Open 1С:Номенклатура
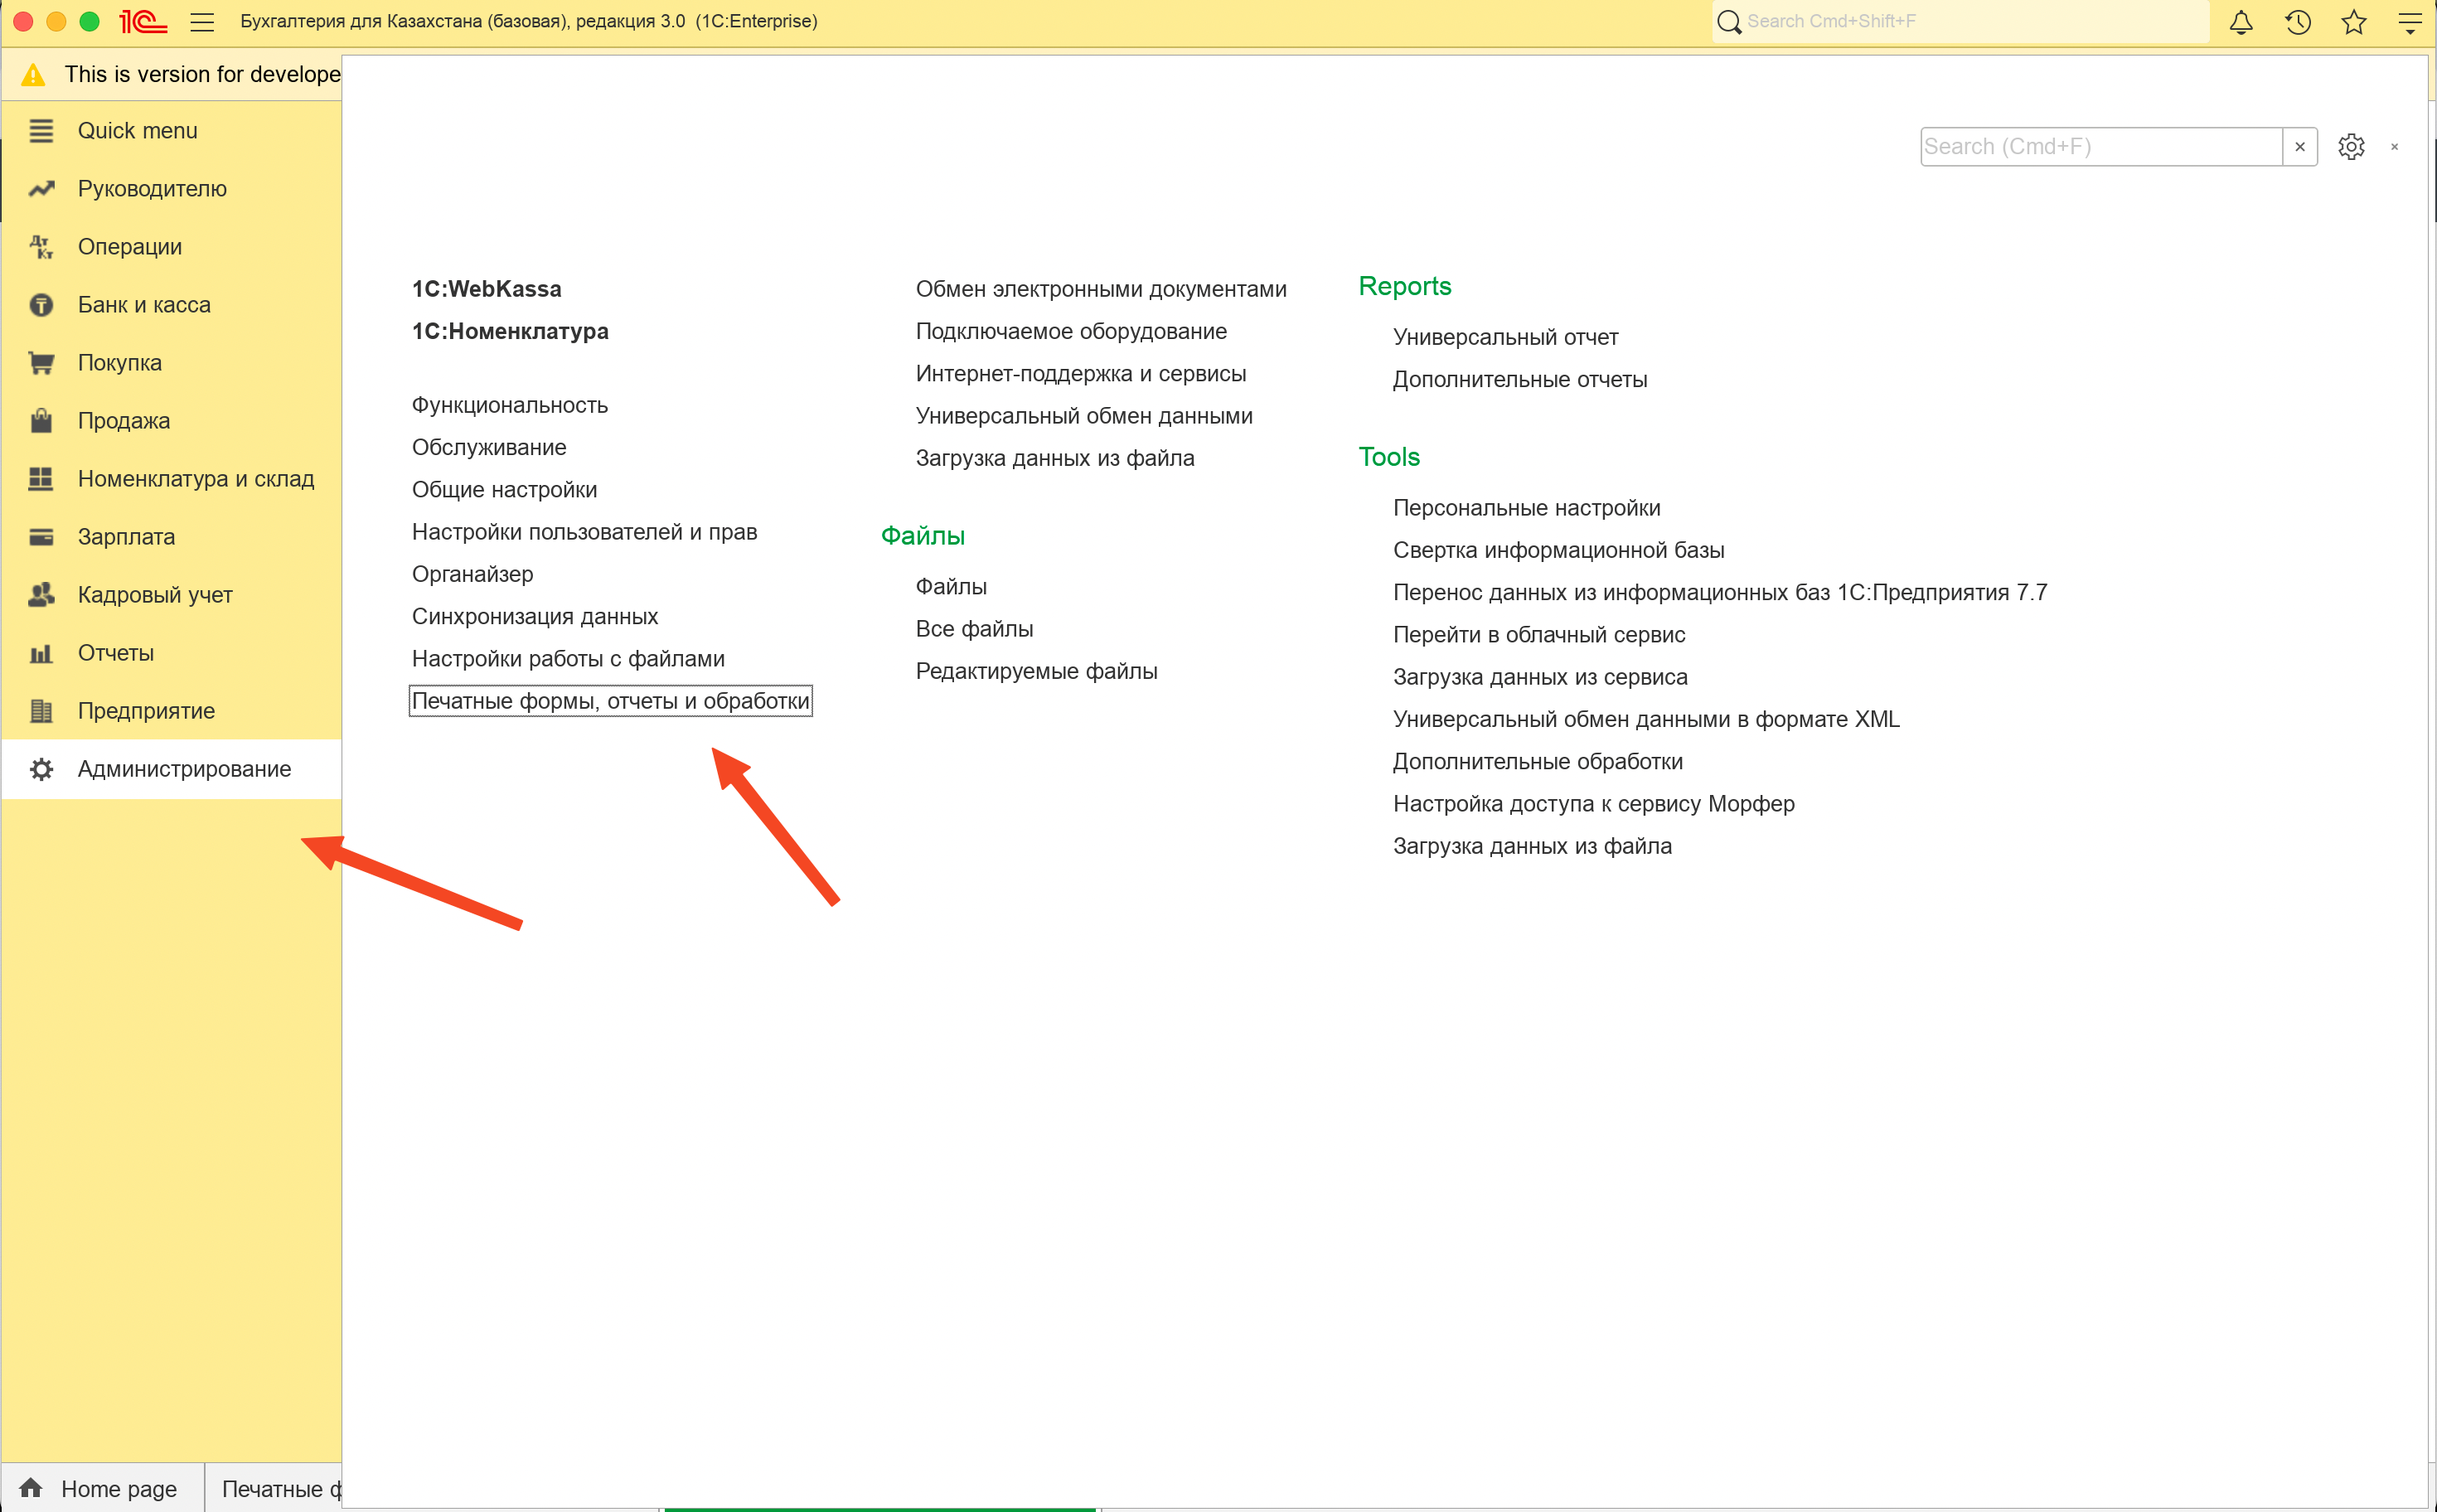The image size is (2437, 1512). [x=510, y=331]
